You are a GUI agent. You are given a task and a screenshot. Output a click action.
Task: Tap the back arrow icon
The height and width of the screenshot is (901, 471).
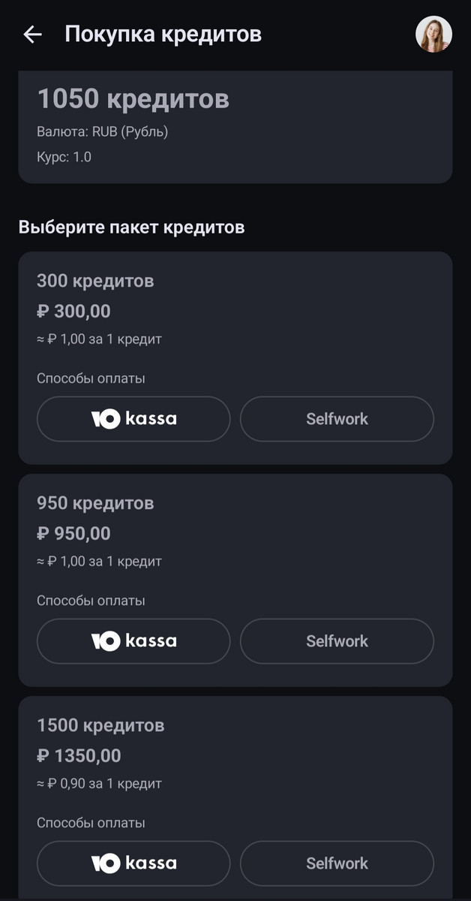pos(32,35)
